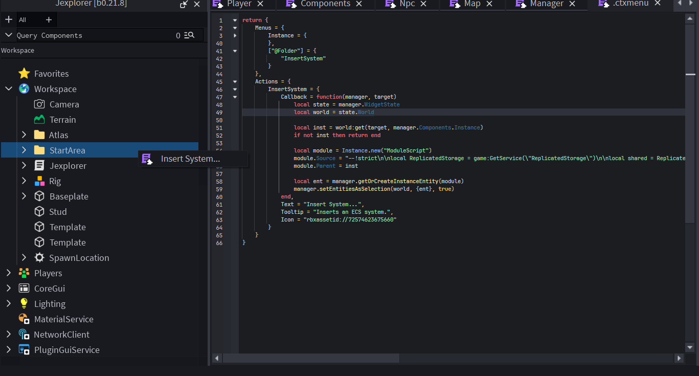
Task: Expand the CoreGui service
Action: tap(9, 289)
